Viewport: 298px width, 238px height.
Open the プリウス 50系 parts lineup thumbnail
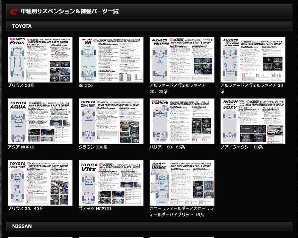[40, 60]
